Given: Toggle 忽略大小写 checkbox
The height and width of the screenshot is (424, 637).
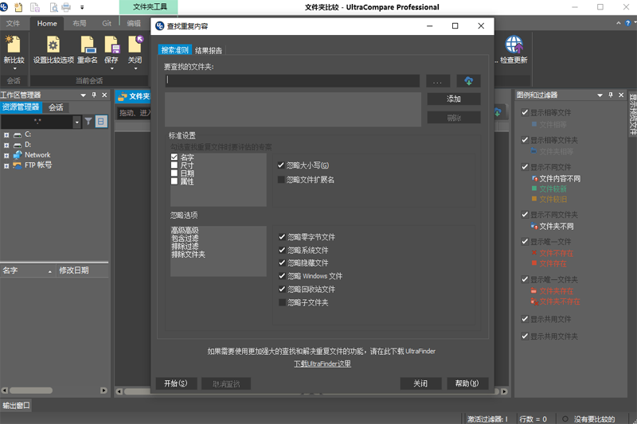Looking at the screenshot, I should coord(281,165).
